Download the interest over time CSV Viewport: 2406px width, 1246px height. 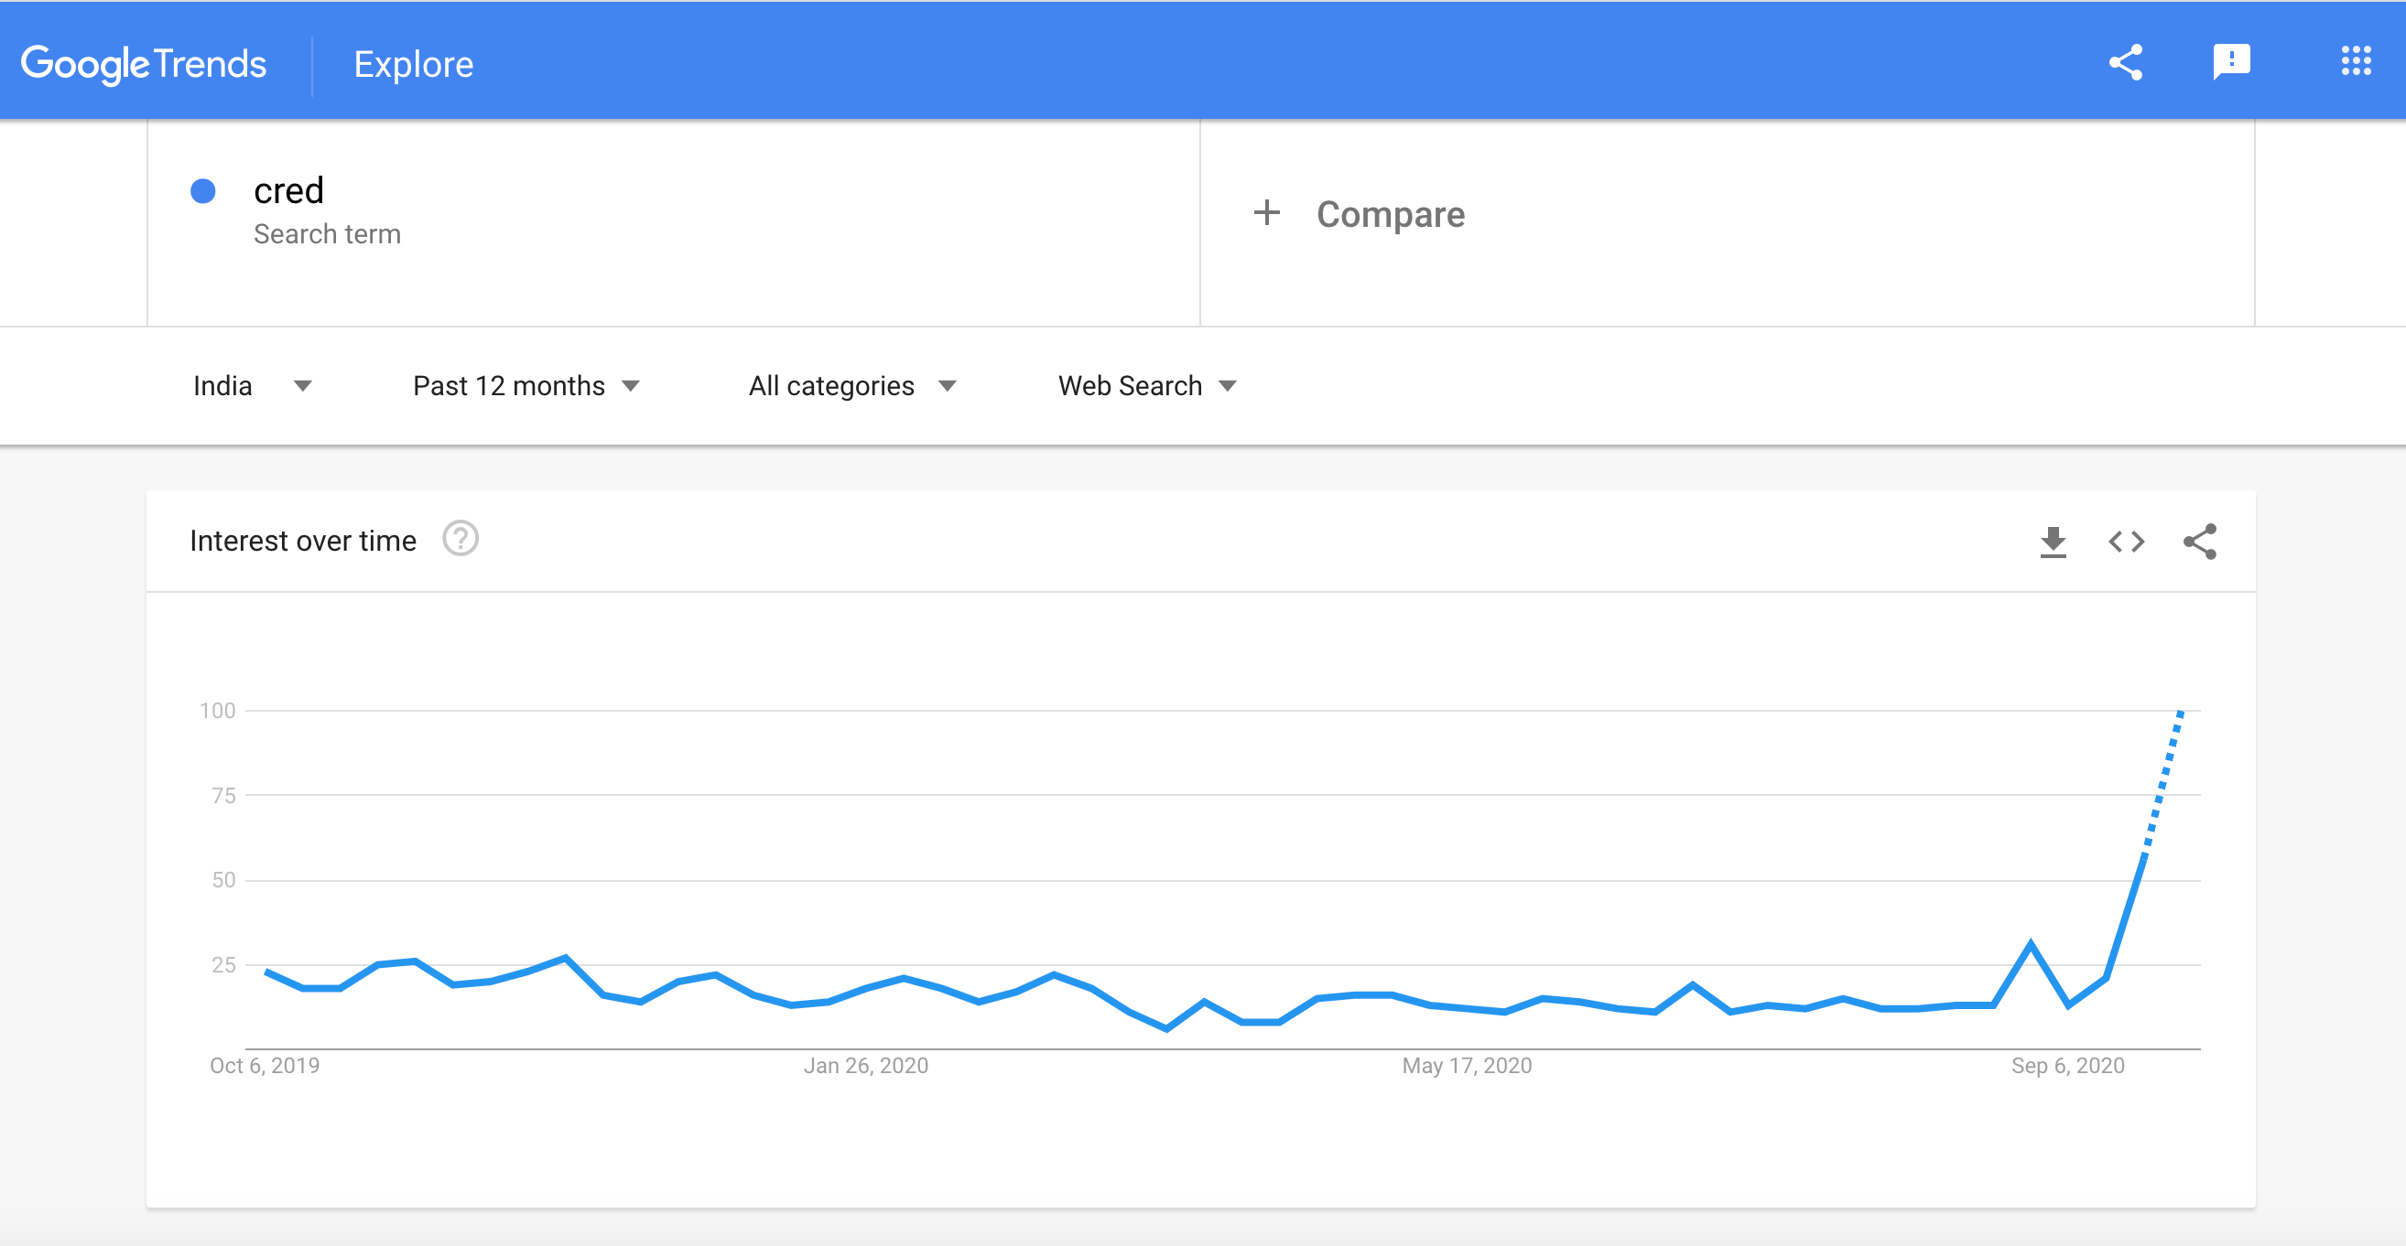pos(2053,542)
